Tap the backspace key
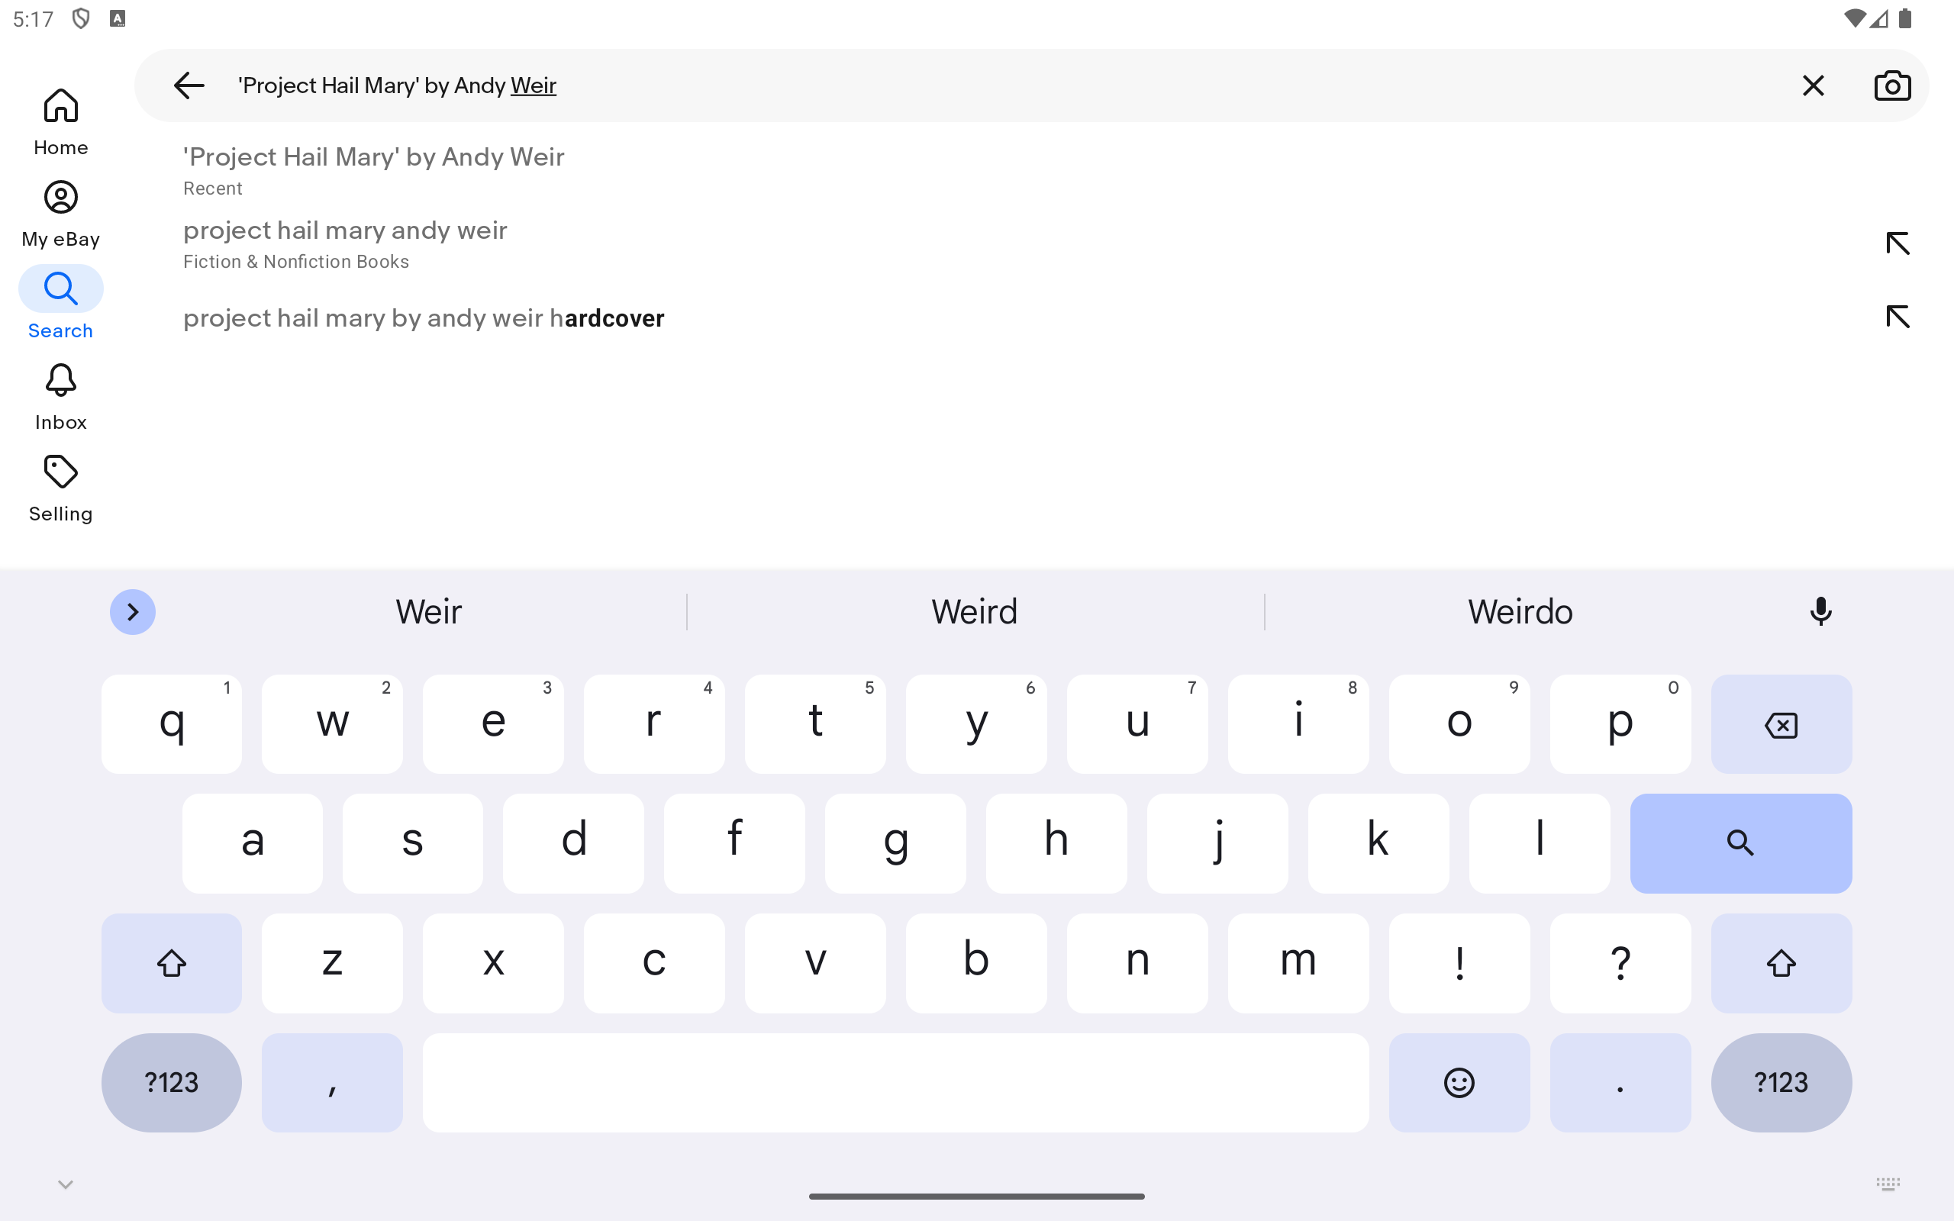1954x1221 pixels. pyautogui.click(x=1781, y=724)
